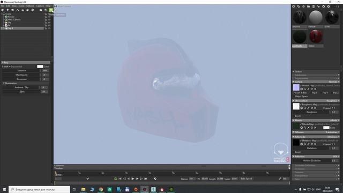
Task: Open the Material menu
Action: (30, 6)
